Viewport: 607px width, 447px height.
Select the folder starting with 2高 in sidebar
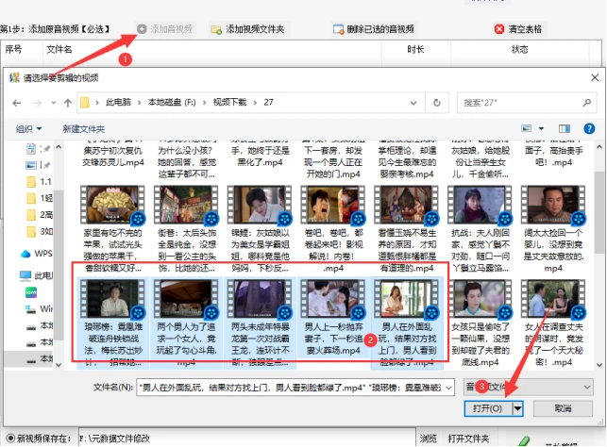39,215
